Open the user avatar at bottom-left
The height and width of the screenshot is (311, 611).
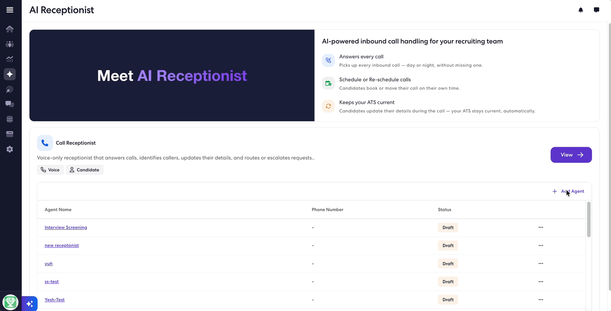10,302
